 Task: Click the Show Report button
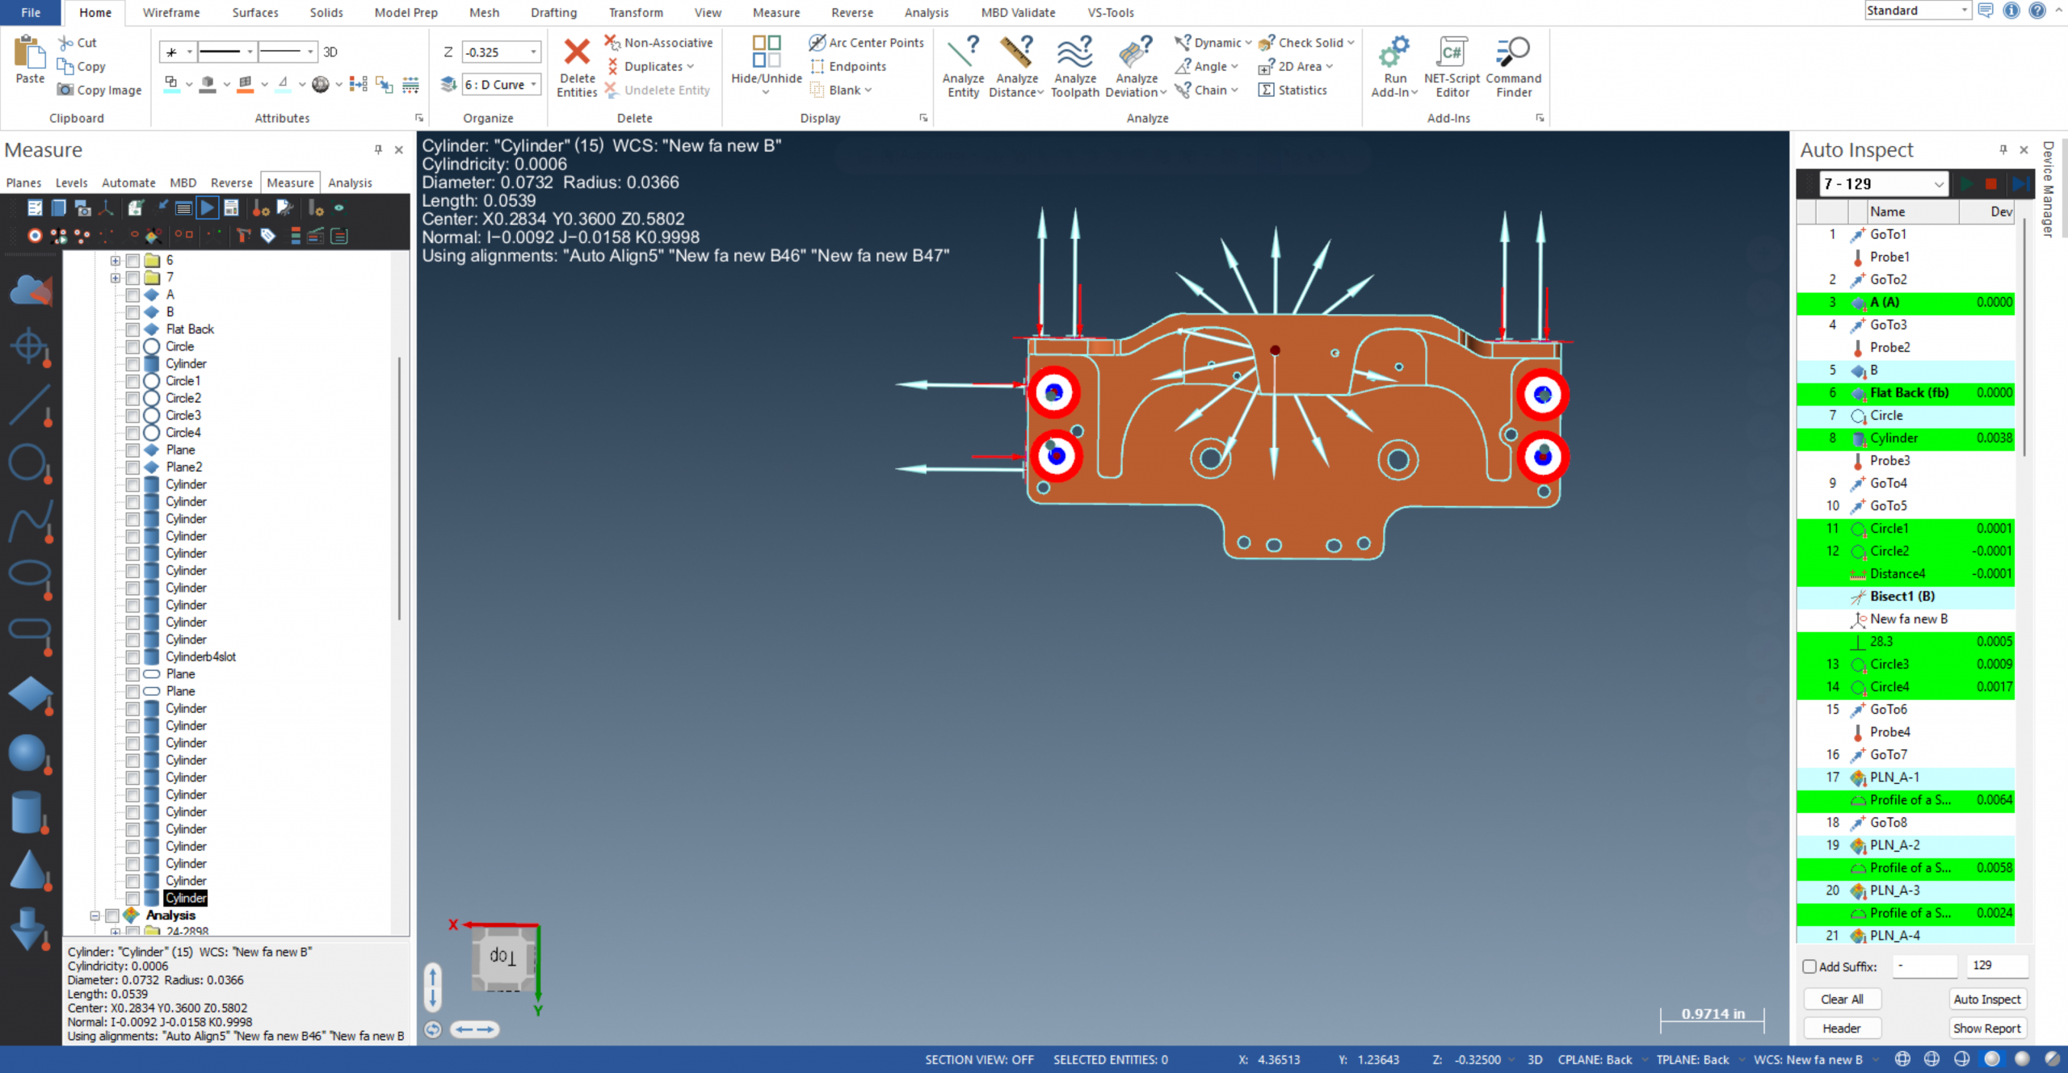coord(1986,1028)
